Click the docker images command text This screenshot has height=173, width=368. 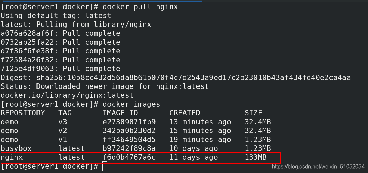pyautogui.click(x=131, y=104)
